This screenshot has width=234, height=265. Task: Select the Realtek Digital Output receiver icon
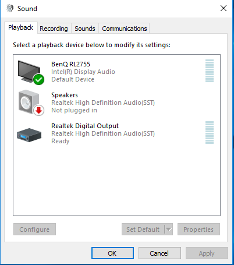pyautogui.click(x=29, y=135)
